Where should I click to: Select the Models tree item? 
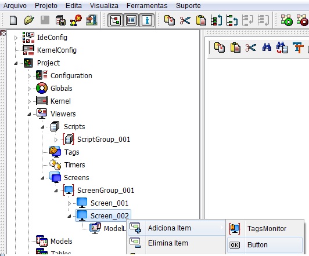(x=62, y=242)
